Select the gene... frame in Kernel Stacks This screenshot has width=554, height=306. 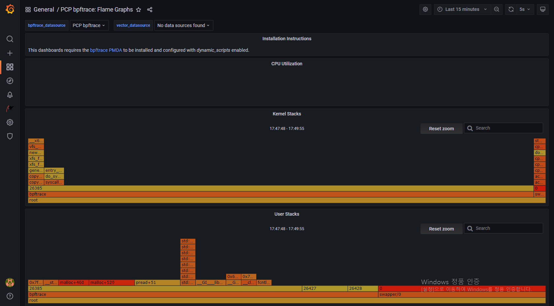click(36, 170)
